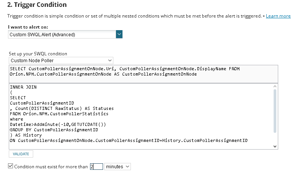295x174 pixels.
Task: Click the ') AS History' query line
Action: click(26, 135)
